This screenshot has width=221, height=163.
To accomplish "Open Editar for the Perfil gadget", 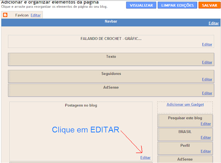I will (206, 151).
